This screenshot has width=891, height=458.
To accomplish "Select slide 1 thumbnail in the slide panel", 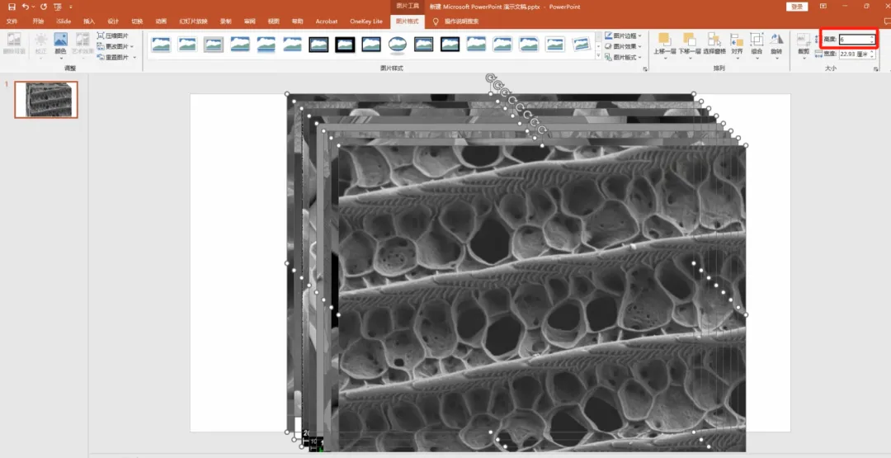I will point(46,100).
